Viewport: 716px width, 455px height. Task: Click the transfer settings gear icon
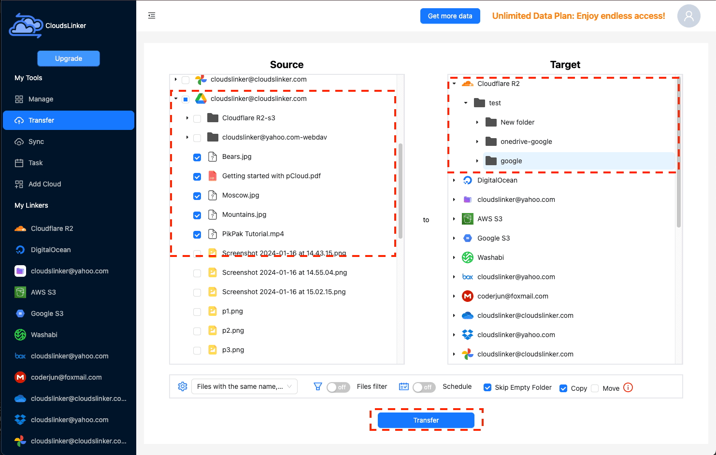183,386
